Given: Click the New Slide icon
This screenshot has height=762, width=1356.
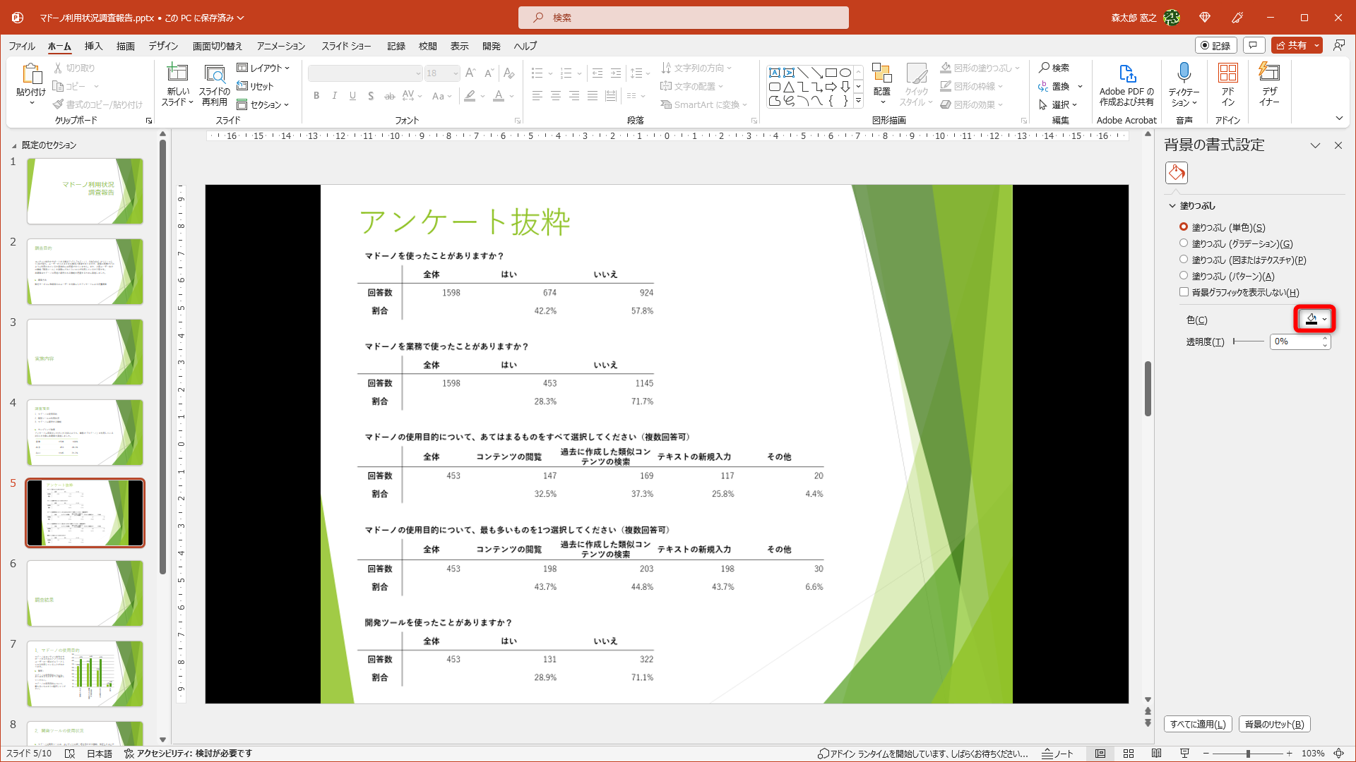Looking at the screenshot, I should (x=177, y=73).
